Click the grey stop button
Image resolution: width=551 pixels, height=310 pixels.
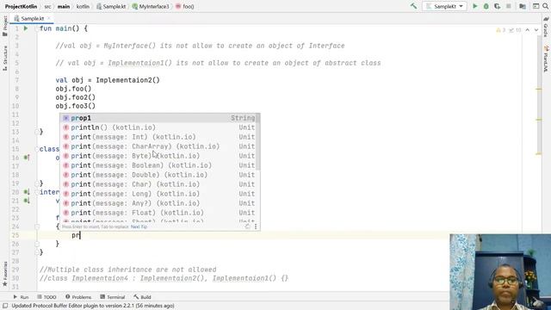click(x=509, y=6)
